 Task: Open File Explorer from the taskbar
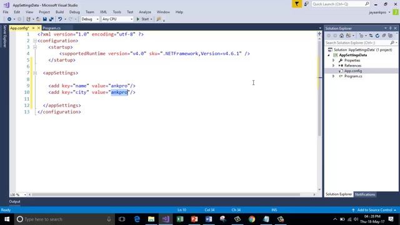[151, 219]
